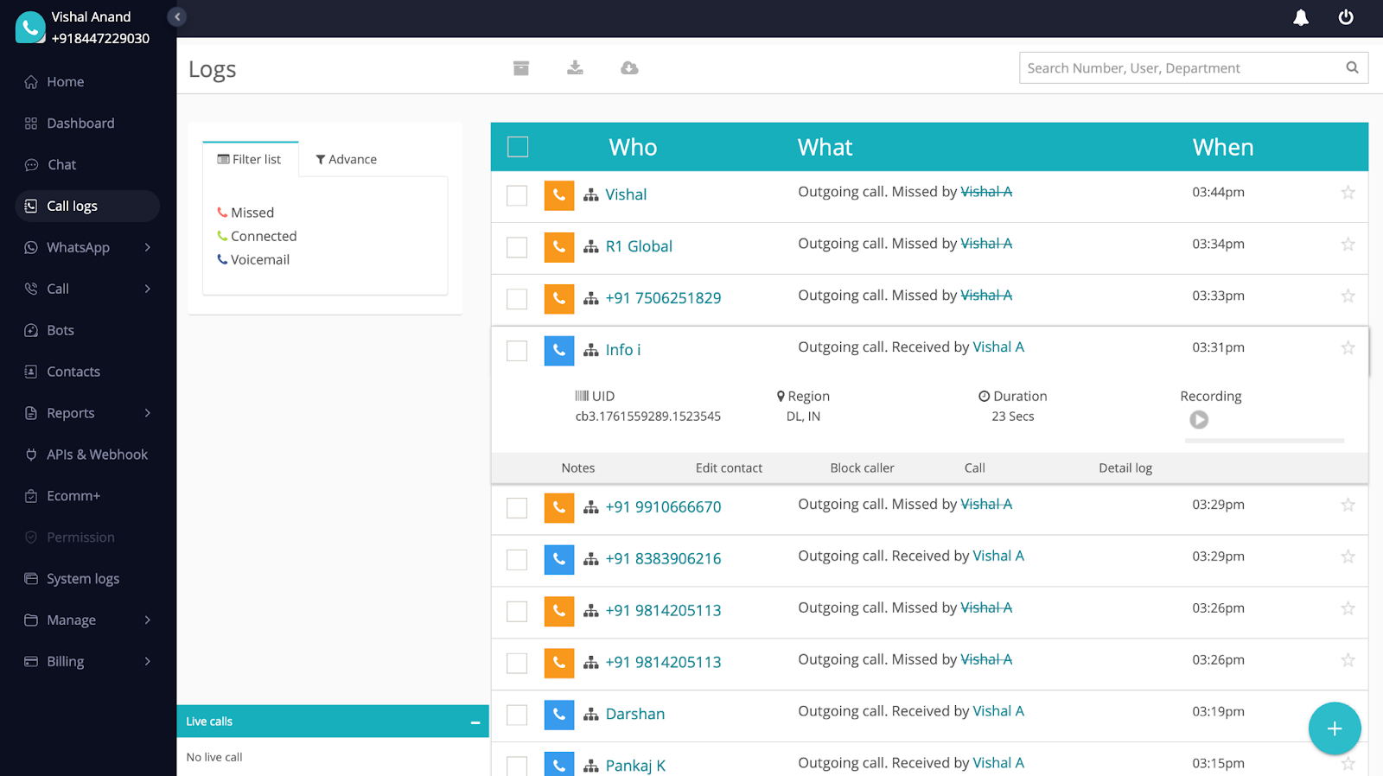Star the 03:44pm Vishal call log
This screenshot has width=1383, height=776.
(1348, 193)
